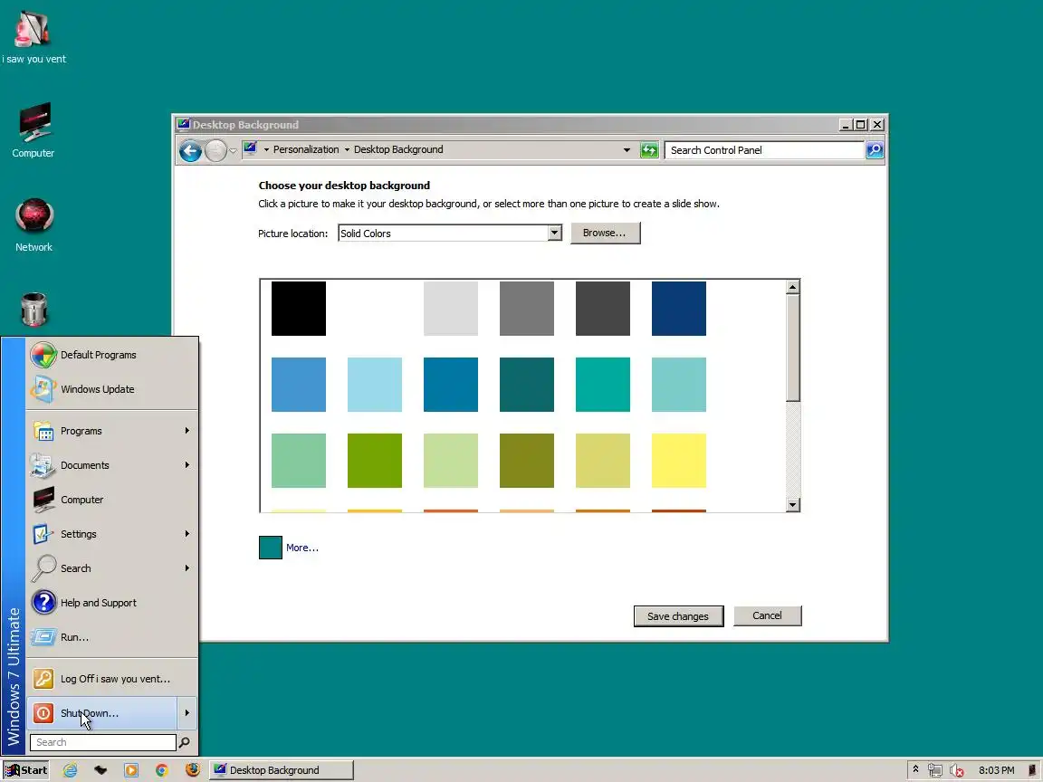
Task: Select the black color swatch
Action: click(299, 309)
